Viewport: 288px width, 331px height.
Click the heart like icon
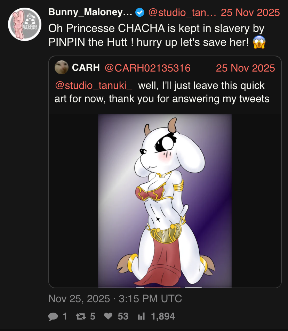(x=108, y=316)
